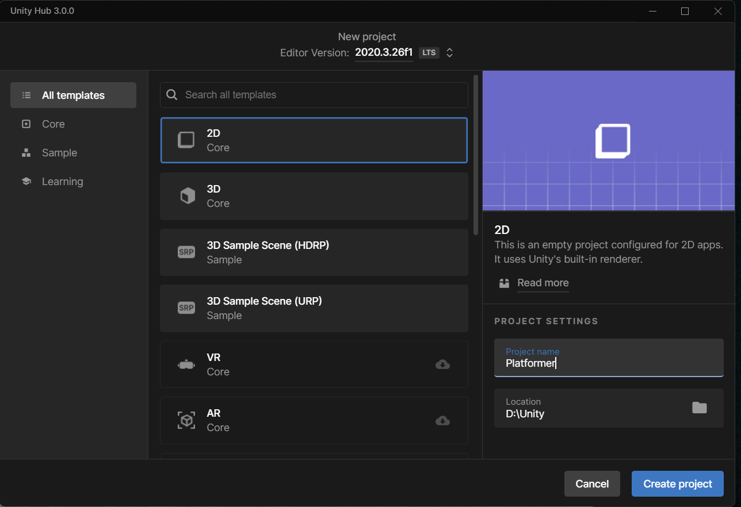Open the Editor Version selector arrows

[450, 53]
